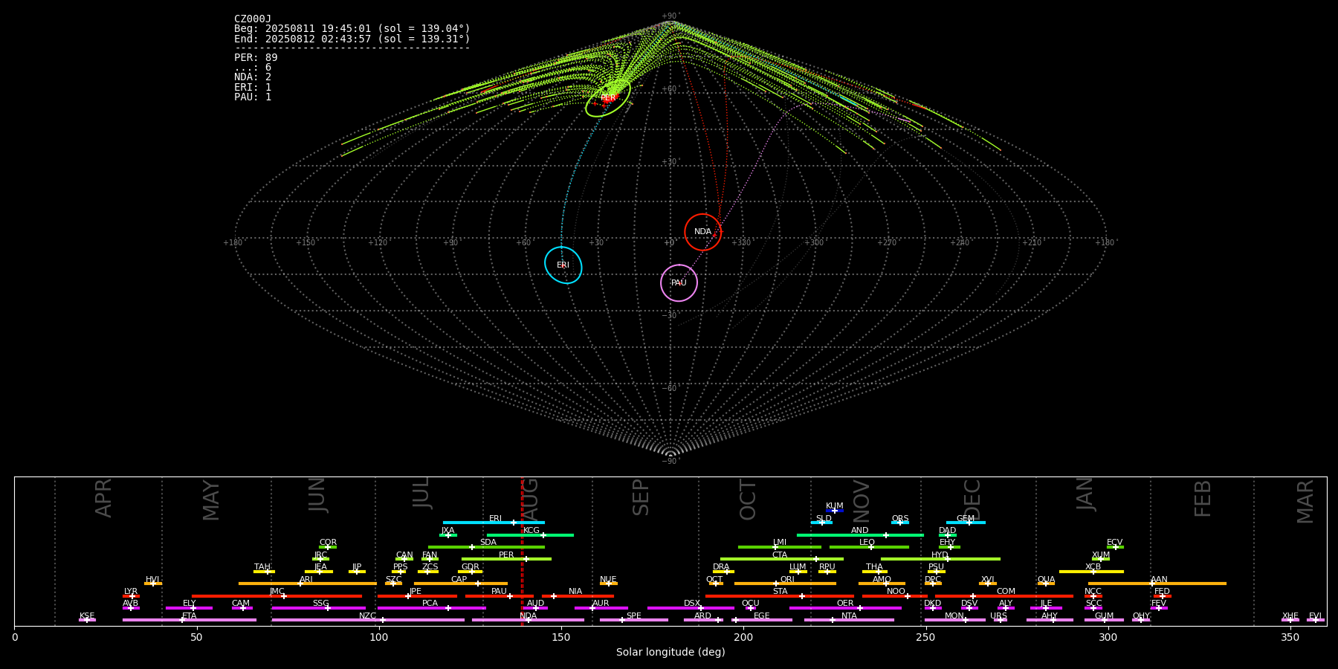Click the cyan ORS shower marker
This screenshot has height=669, width=1338.
900,523
